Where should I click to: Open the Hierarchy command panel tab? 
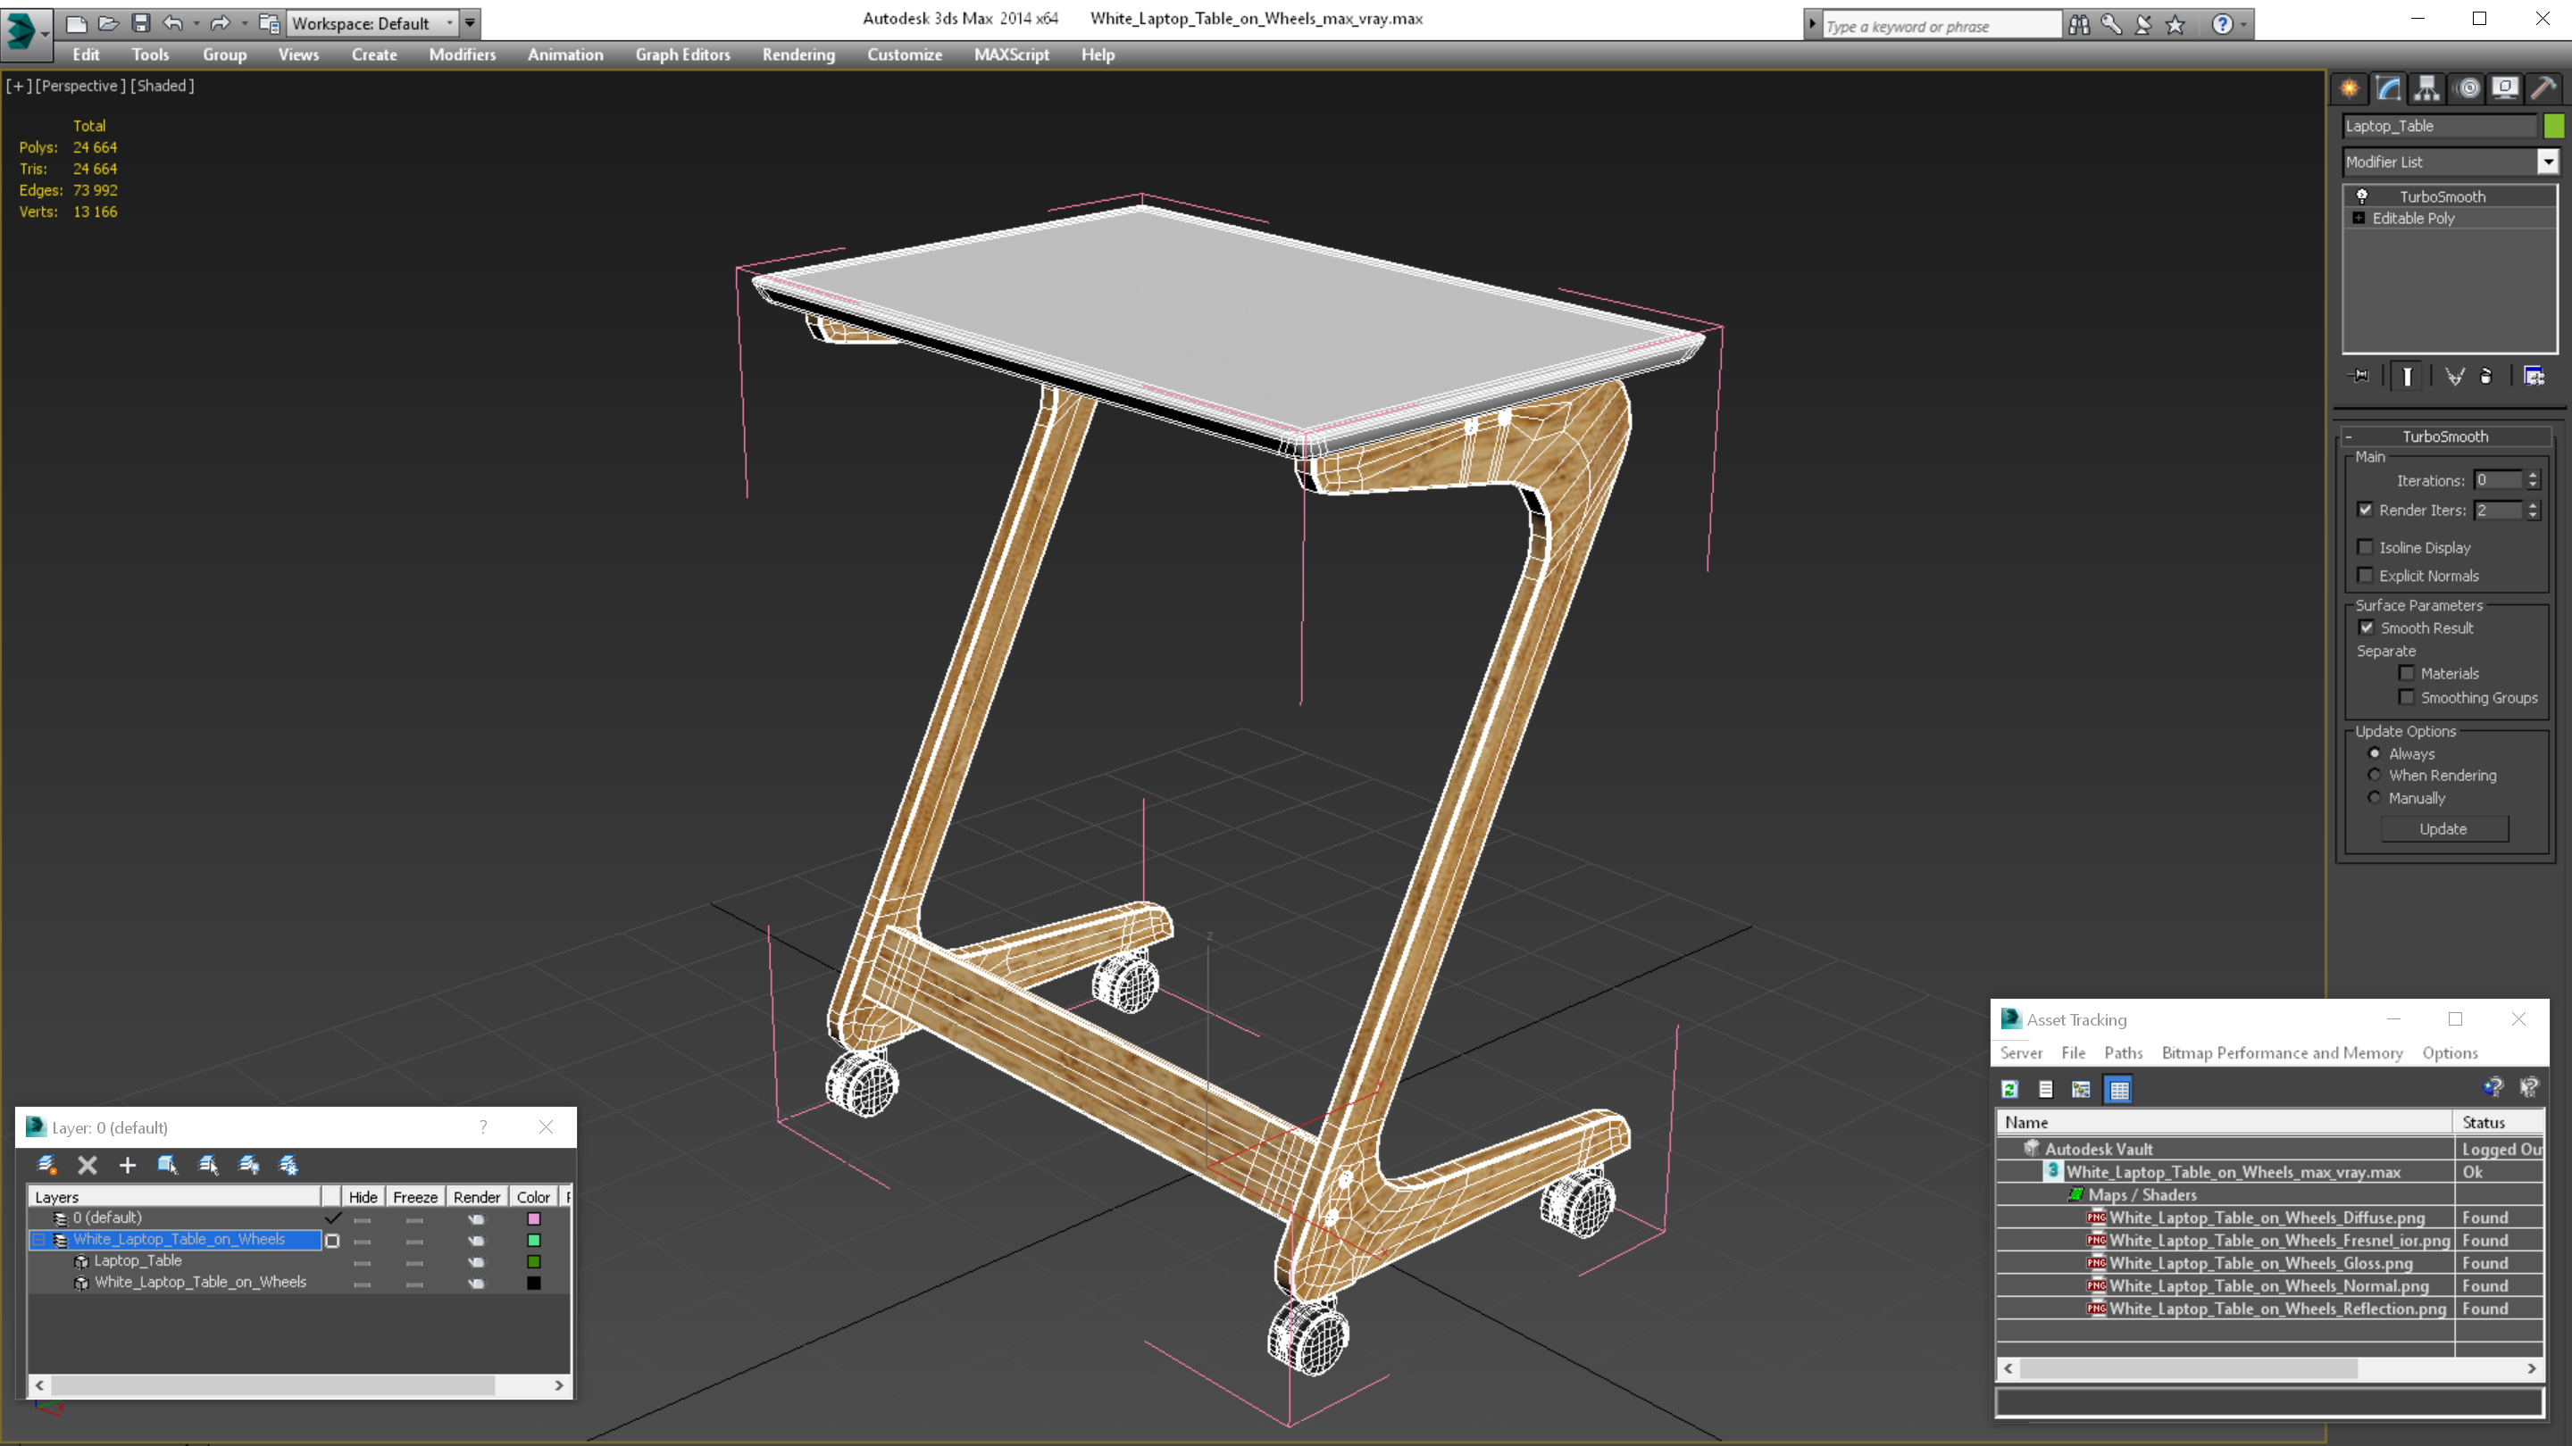point(2426,89)
